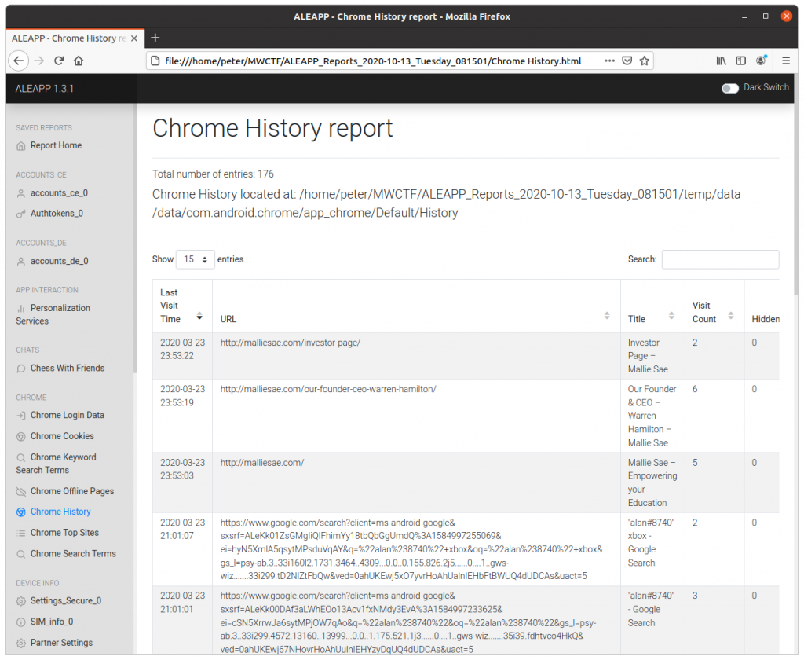Viewport: 804px width, 660px height.
Task: Close the ALEAPP Chrome History tab
Action: (133, 38)
